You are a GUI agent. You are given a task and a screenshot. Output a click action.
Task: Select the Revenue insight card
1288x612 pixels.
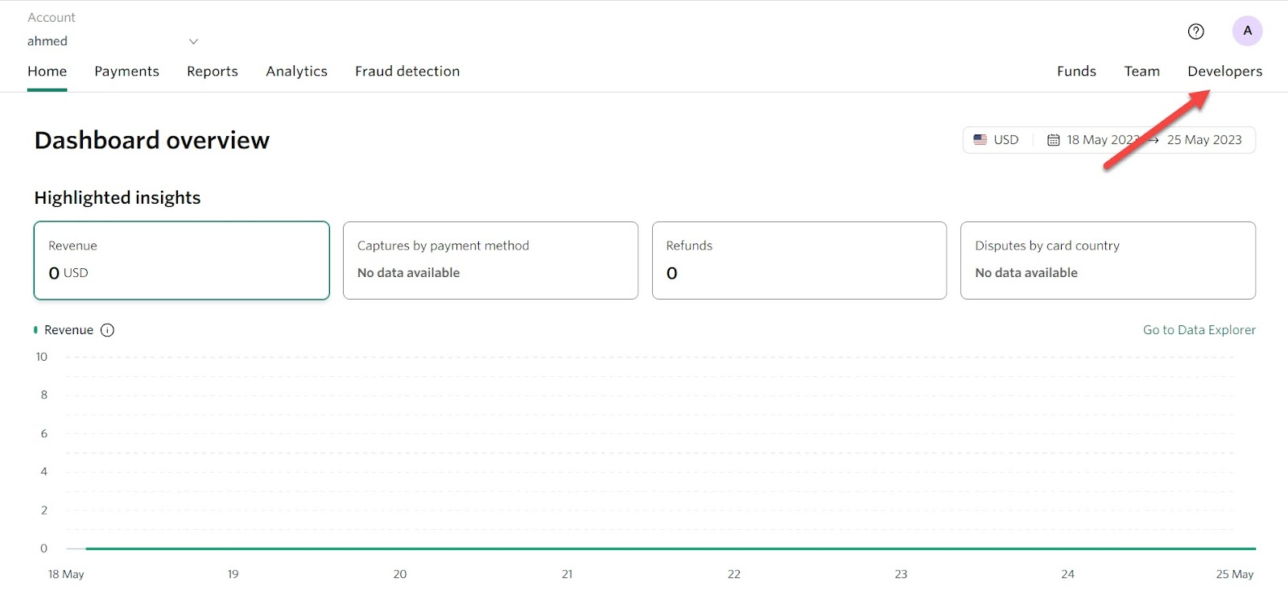click(182, 260)
